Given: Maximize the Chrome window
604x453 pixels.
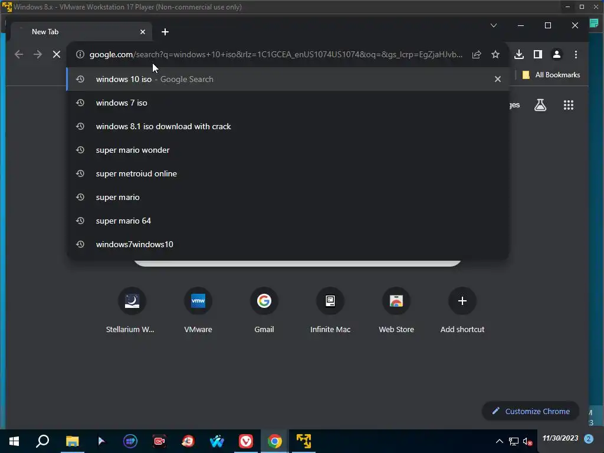Looking at the screenshot, I should point(548,25).
